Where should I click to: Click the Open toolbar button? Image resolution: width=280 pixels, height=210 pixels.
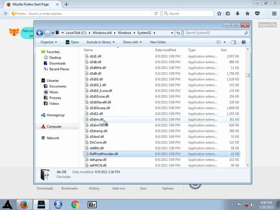coord(72,42)
